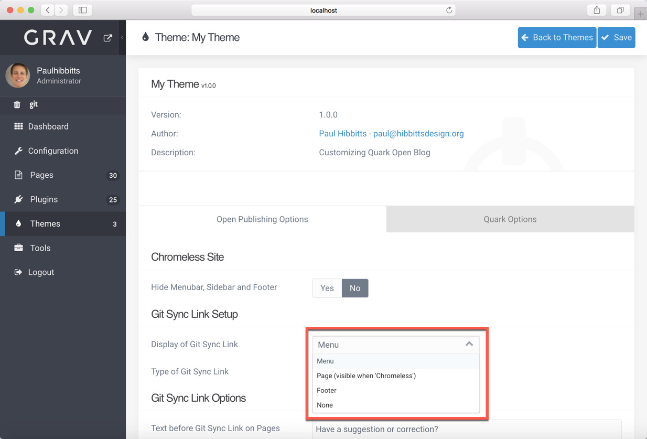This screenshot has width=647, height=439.
Task: Set Hide Menubar, Sidebar and Footer to Yes
Action: coord(327,288)
